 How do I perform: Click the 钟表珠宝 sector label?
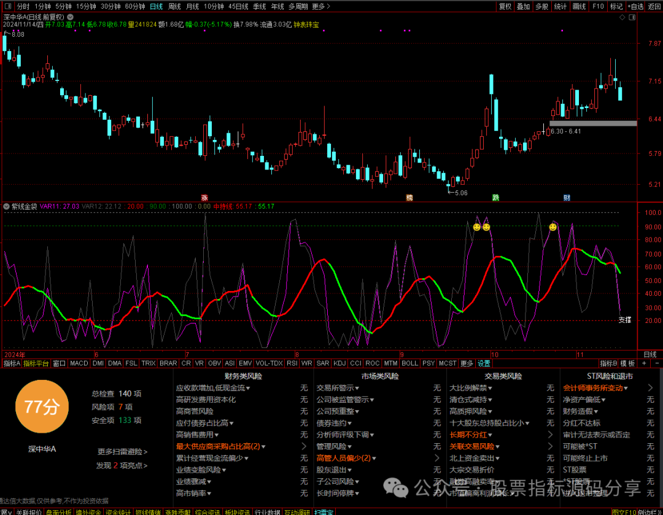click(x=306, y=25)
